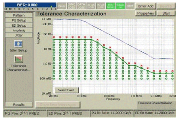Open the Pattern menu
This screenshot has width=179, height=123.
(19, 15)
